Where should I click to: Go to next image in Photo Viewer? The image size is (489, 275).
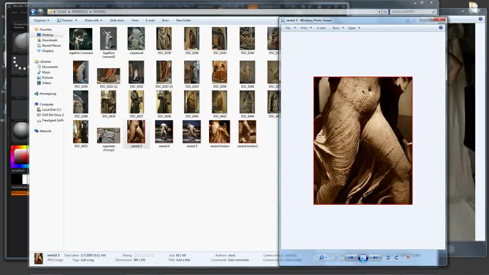pyautogui.click(x=375, y=257)
